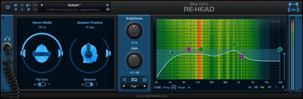Click the graph resize corner grip
Screen dimensions: 303x99
pyautogui.click(x=286, y=89)
